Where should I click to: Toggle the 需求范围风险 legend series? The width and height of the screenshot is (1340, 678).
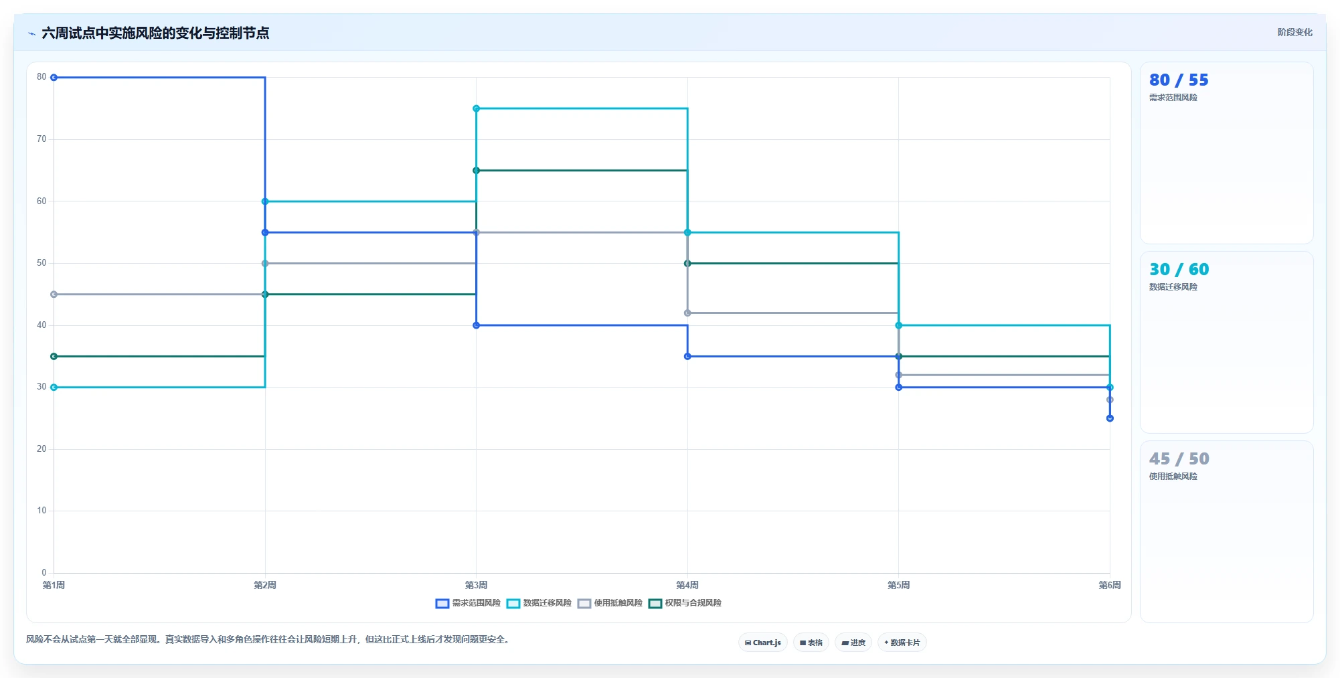[x=468, y=603]
